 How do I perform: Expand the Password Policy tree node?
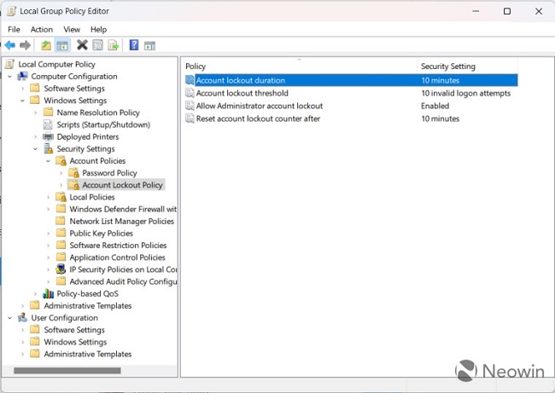[x=61, y=173]
